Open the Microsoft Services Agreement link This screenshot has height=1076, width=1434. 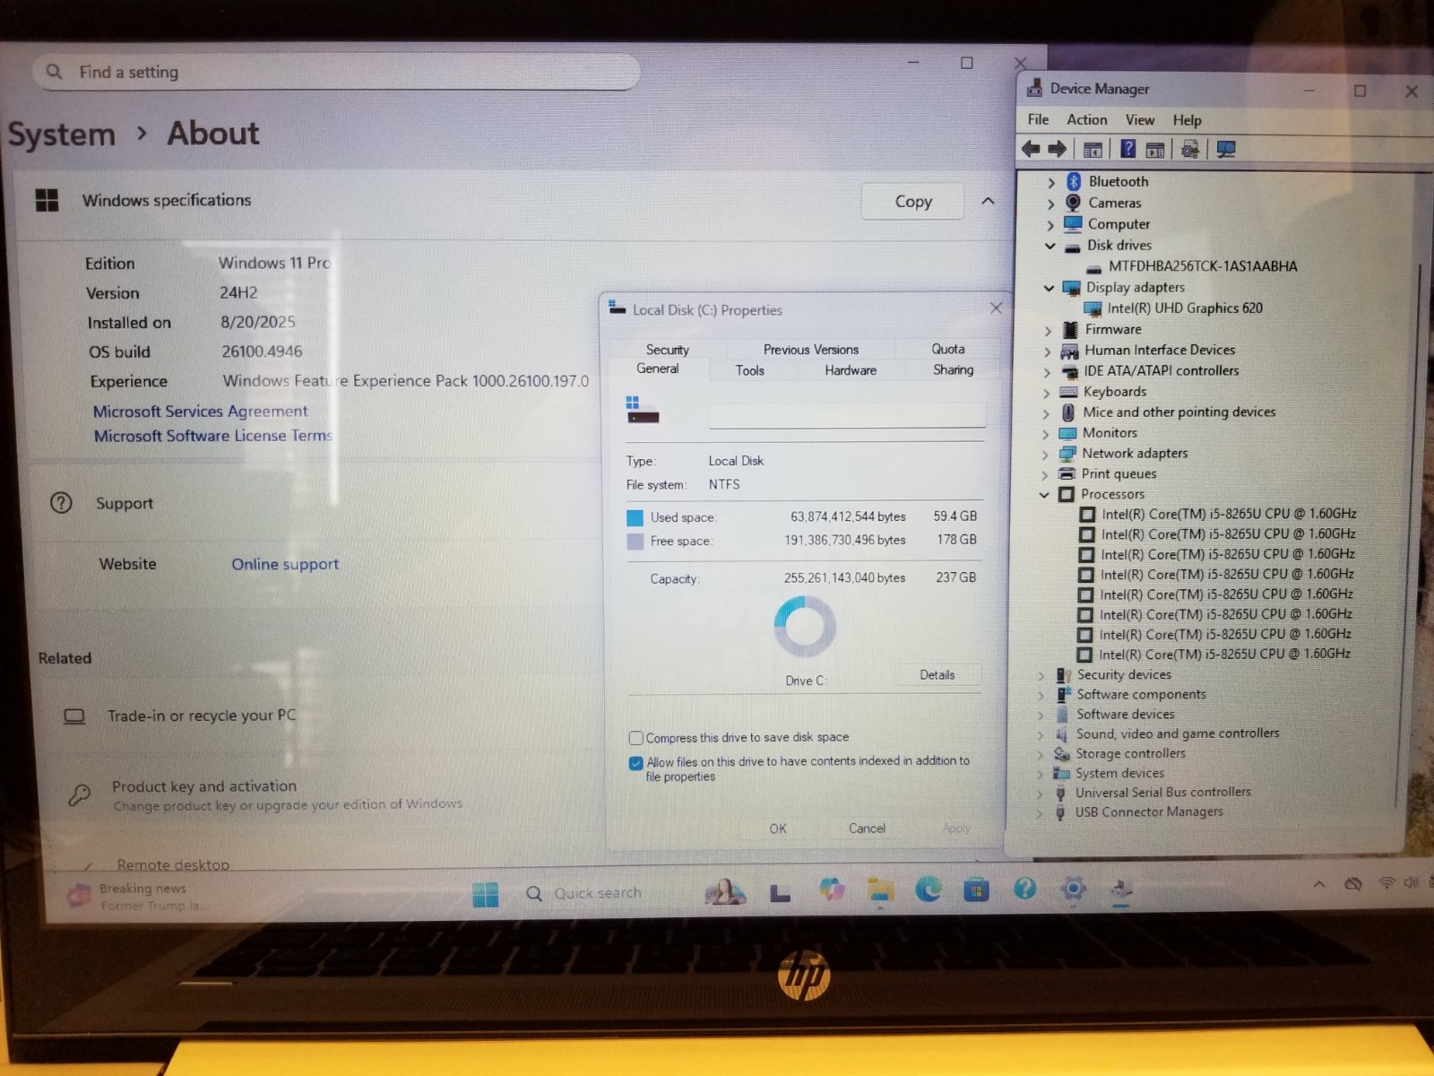coord(201,412)
